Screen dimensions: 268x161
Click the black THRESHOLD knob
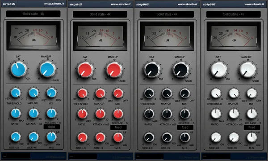click(149, 93)
